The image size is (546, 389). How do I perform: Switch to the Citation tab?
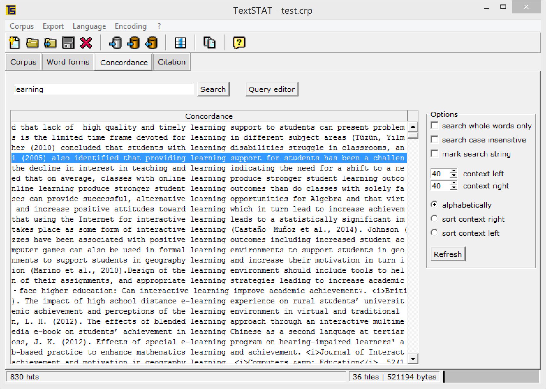(172, 62)
